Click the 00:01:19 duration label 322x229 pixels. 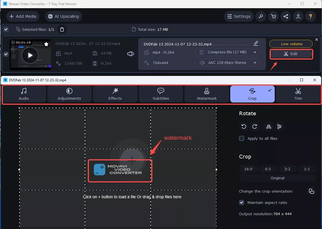[x=21, y=42]
